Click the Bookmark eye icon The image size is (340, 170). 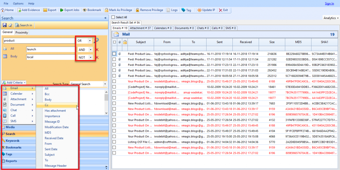pyautogui.click(x=84, y=10)
